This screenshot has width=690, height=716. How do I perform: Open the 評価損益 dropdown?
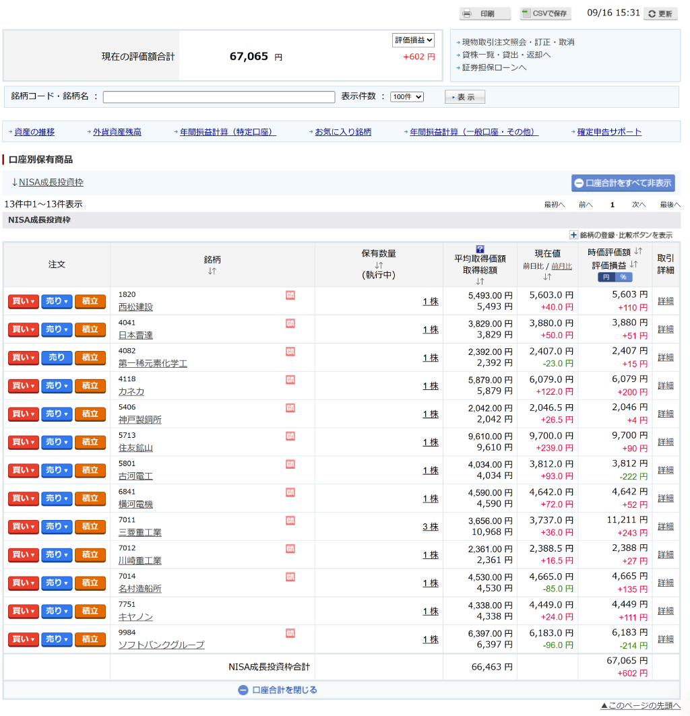(413, 40)
